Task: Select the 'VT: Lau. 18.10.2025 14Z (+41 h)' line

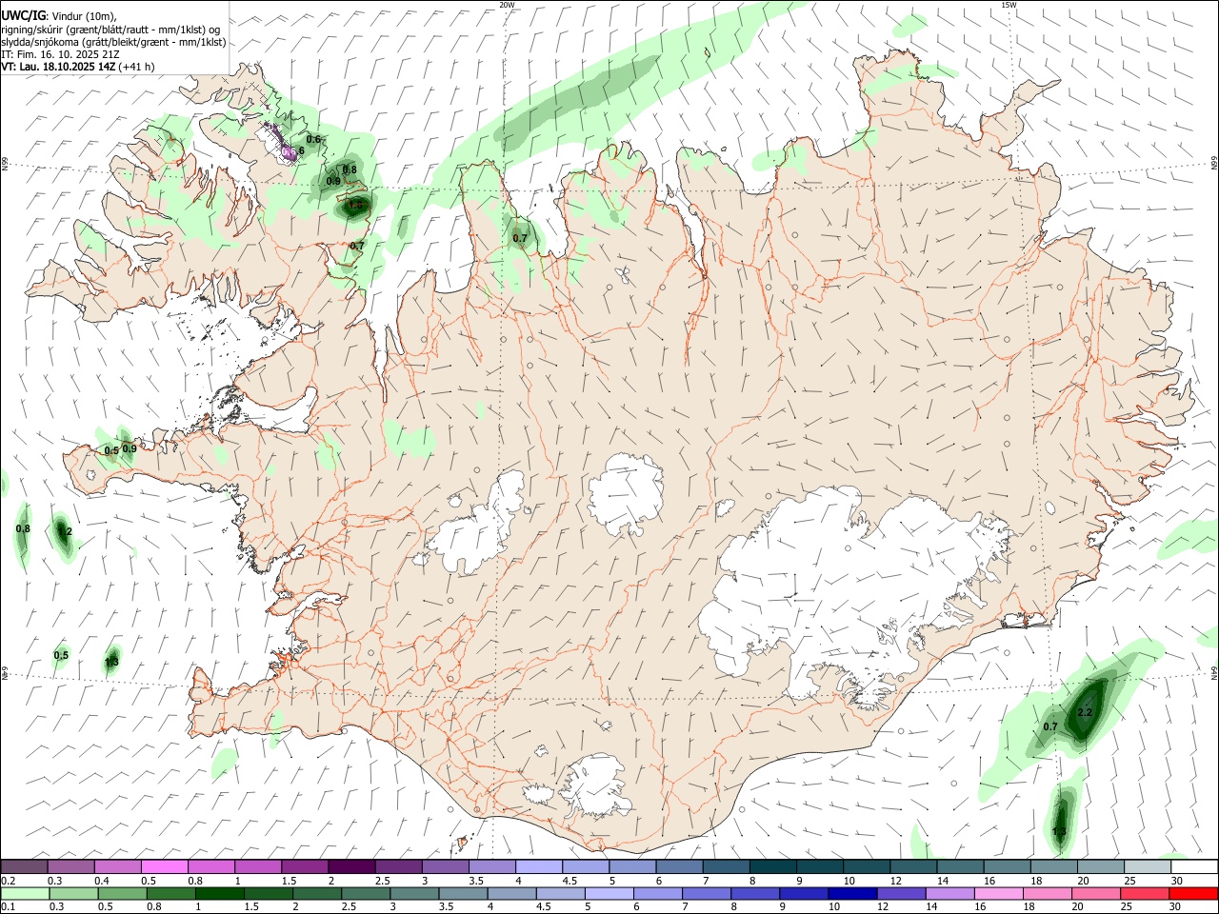Action: click(x=78, y=67)
